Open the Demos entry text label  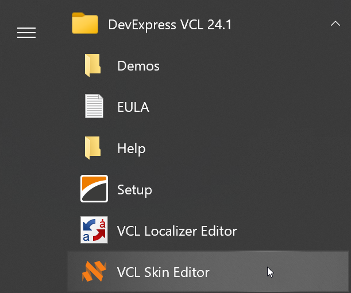[x=138, y=66]
